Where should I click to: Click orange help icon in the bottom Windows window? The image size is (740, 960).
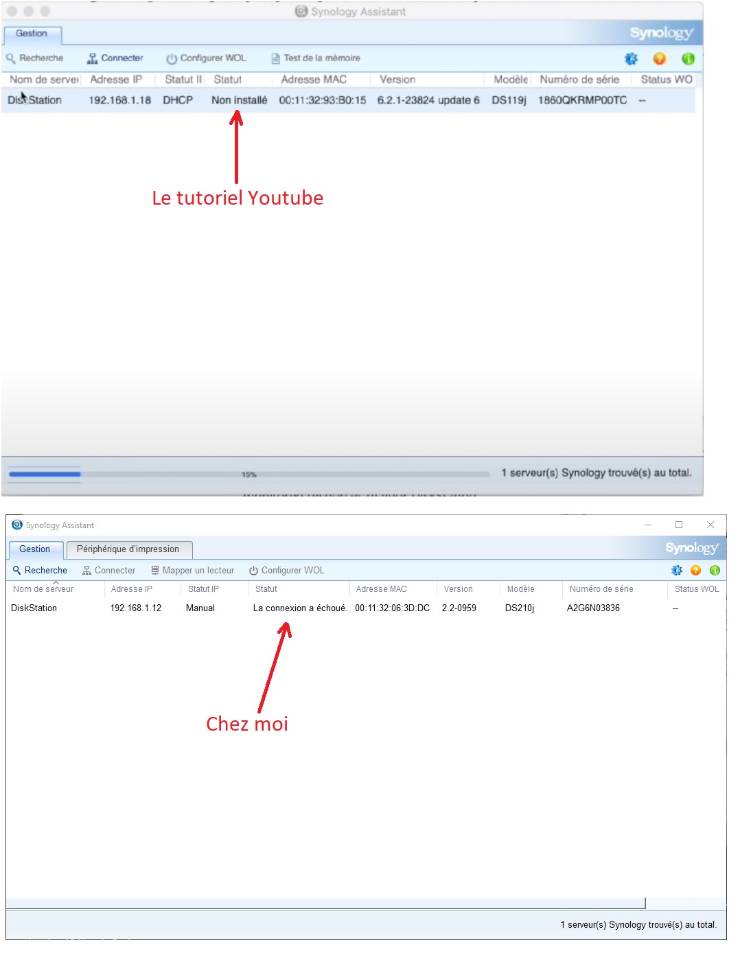coord(696,571)
